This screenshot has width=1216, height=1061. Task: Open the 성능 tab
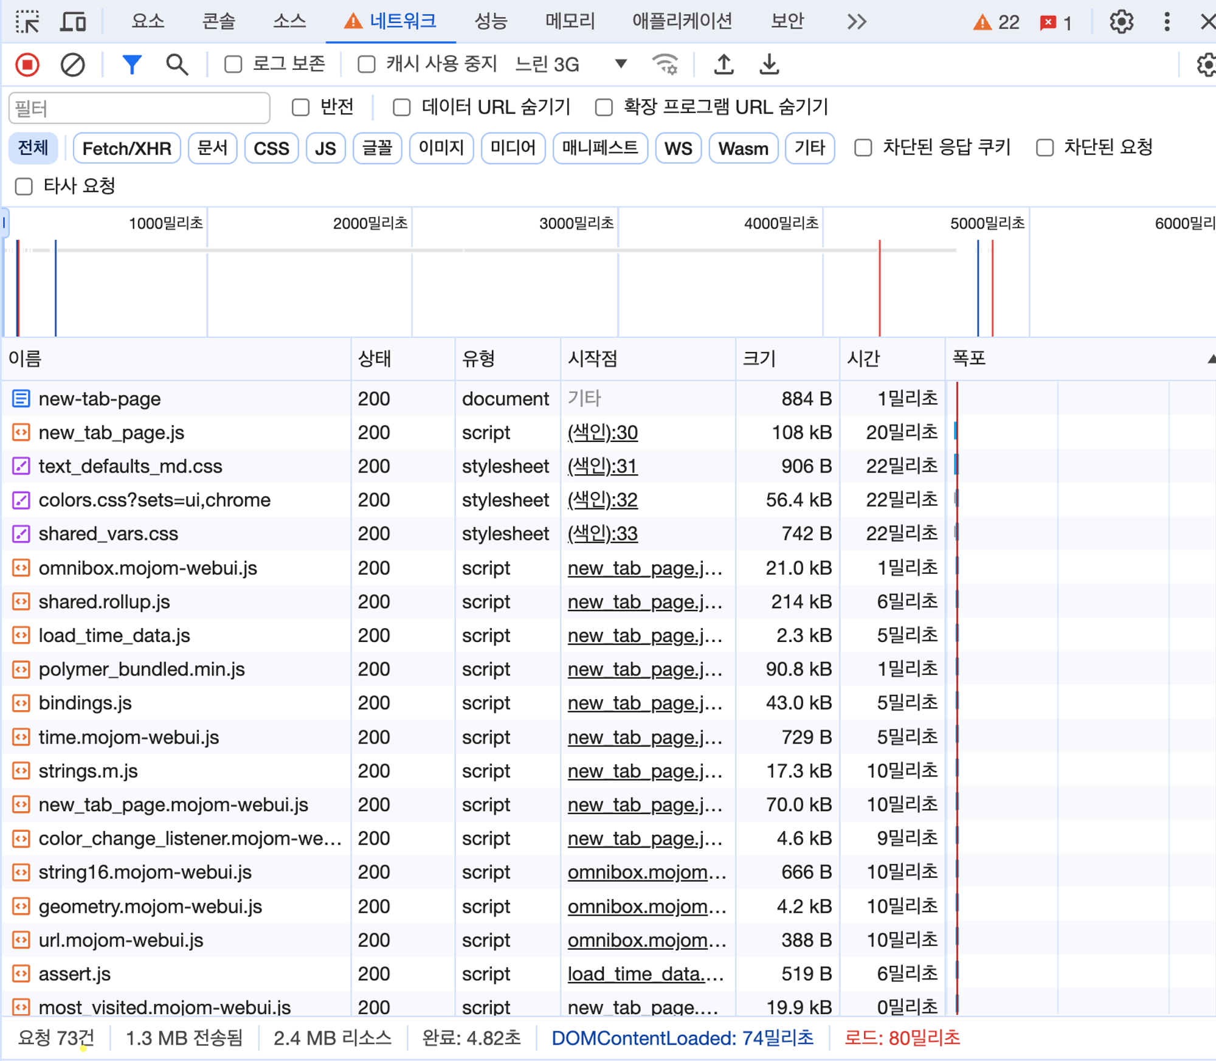[x=491, y=22]
